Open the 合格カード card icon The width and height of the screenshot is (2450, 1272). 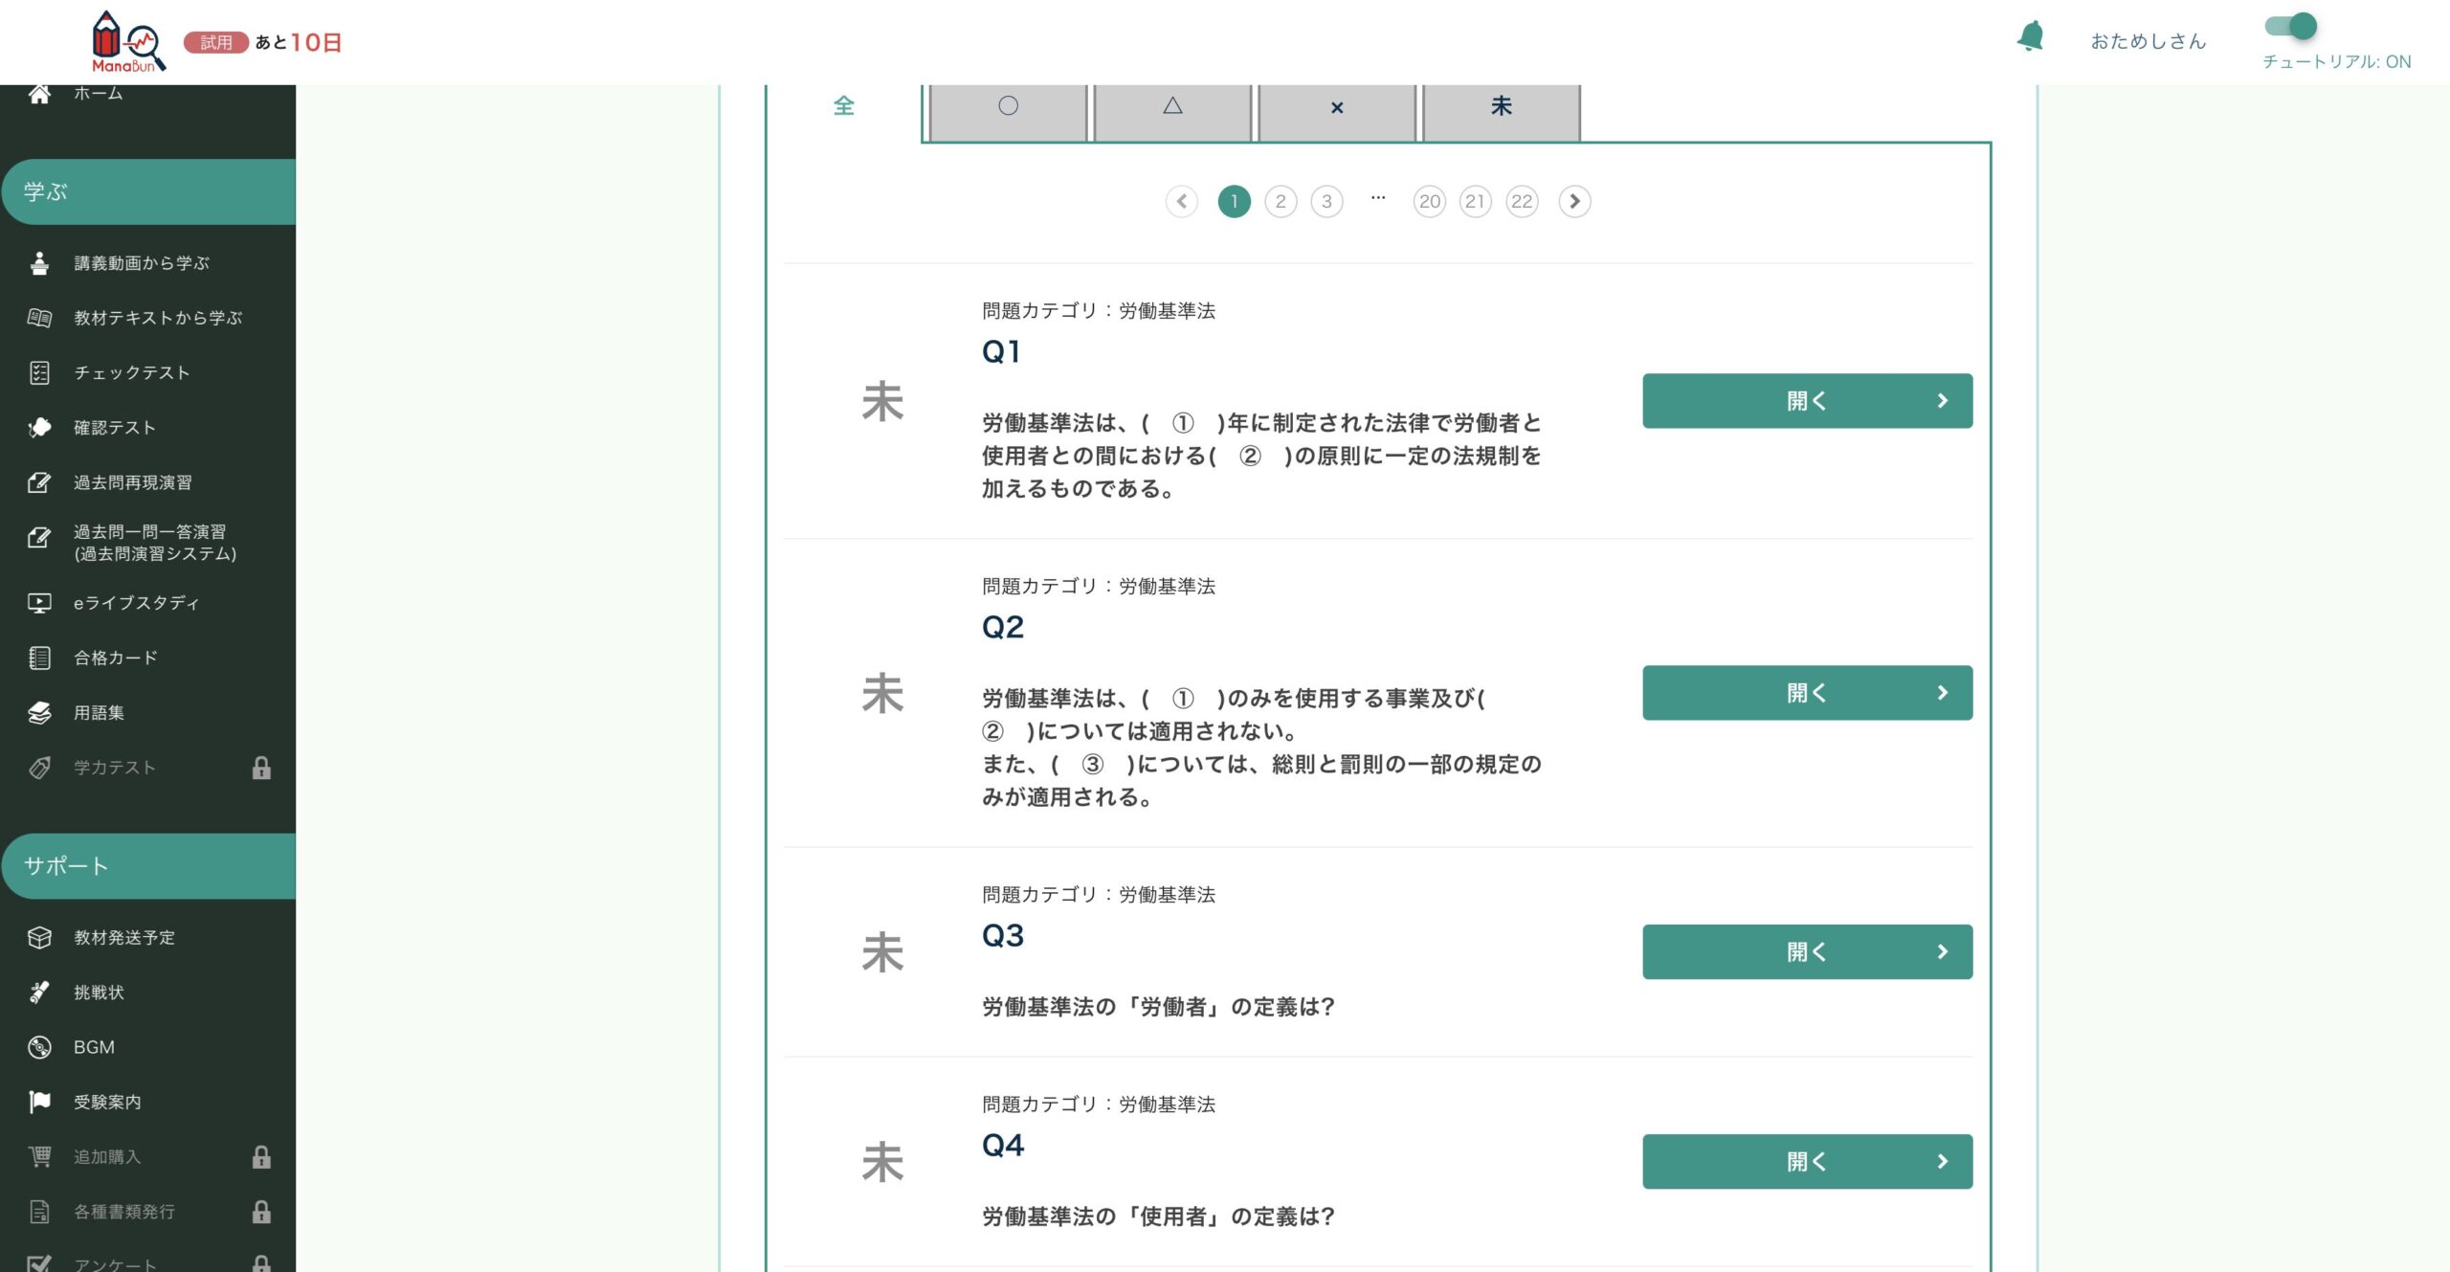tap(39, 658)
